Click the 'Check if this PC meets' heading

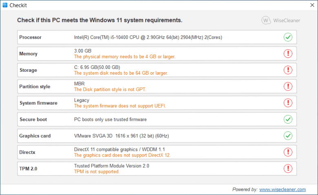pyautogui.click(x=99, y=20)
